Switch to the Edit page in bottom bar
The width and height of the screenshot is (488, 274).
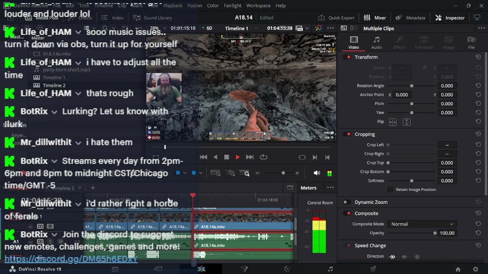[x=201, y=269]
